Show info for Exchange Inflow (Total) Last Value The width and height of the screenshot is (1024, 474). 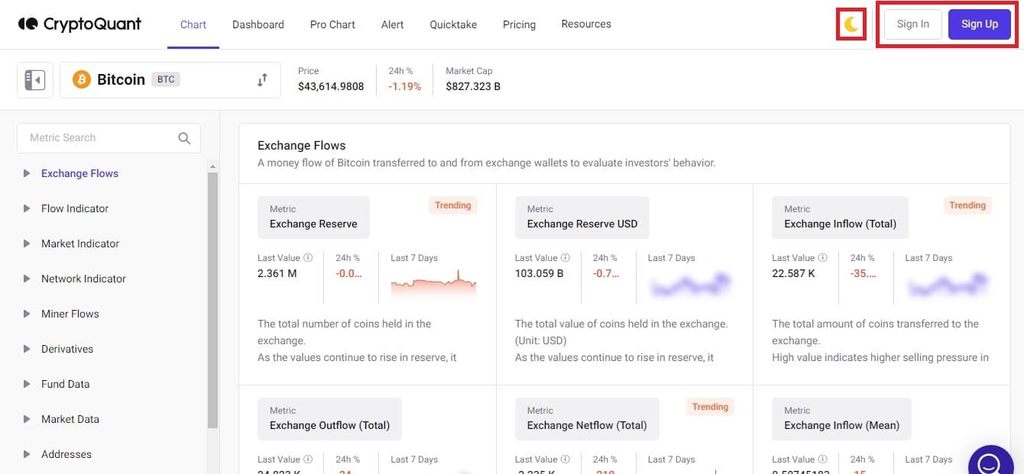(822, 258)
